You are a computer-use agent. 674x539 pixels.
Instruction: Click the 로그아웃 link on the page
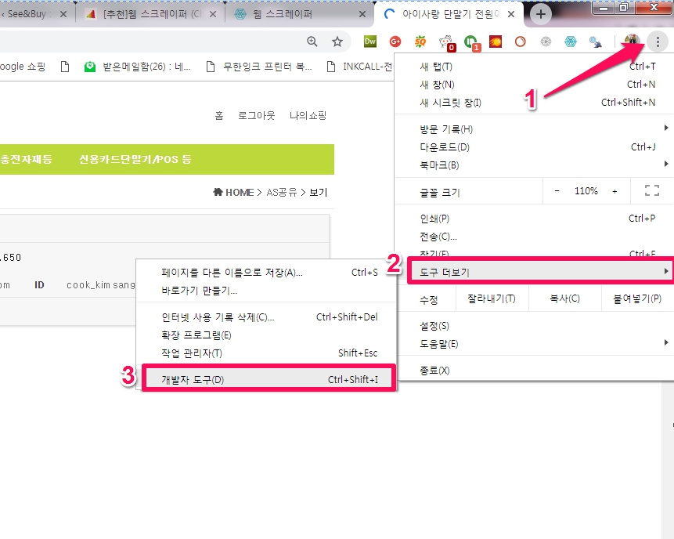[x=256, y=115]
